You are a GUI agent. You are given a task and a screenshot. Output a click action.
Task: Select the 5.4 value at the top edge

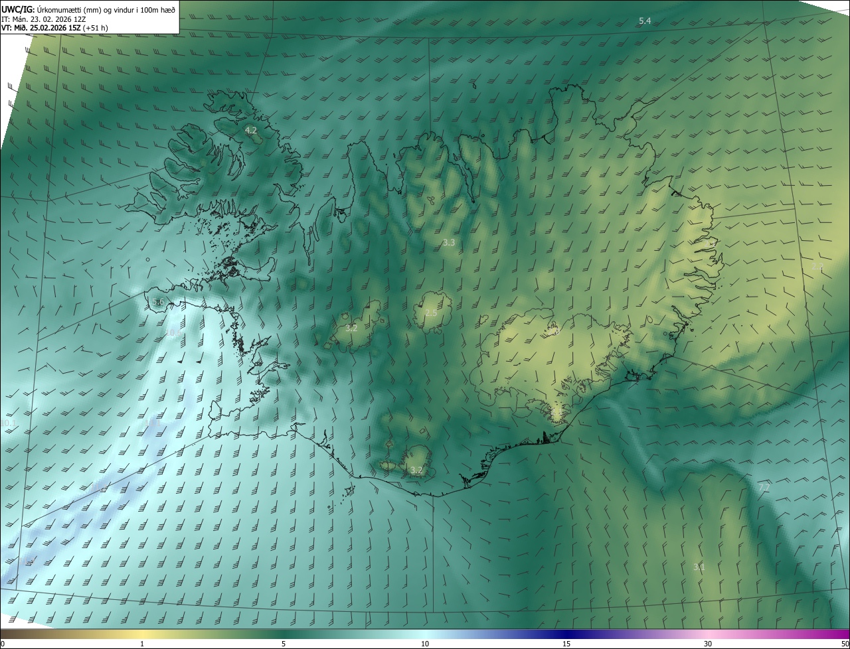[645, 21]
